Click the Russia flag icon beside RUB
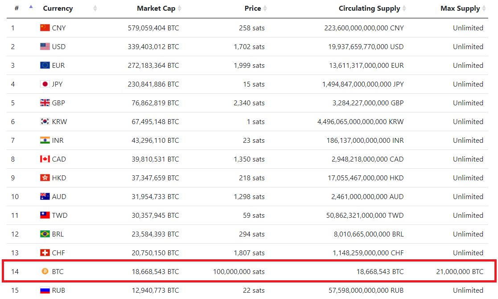The image size is (498, 299). [x=45, y=291]
